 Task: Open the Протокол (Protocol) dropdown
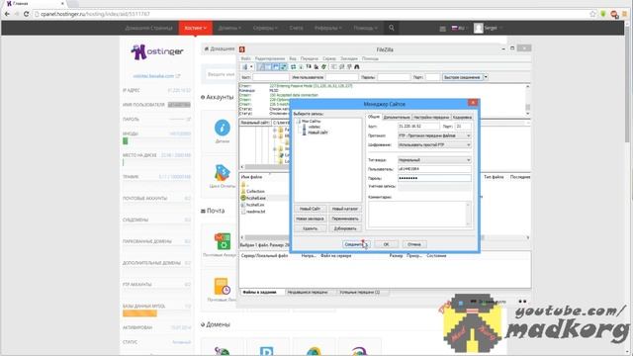pyautogui.click(x=434, y=135)
